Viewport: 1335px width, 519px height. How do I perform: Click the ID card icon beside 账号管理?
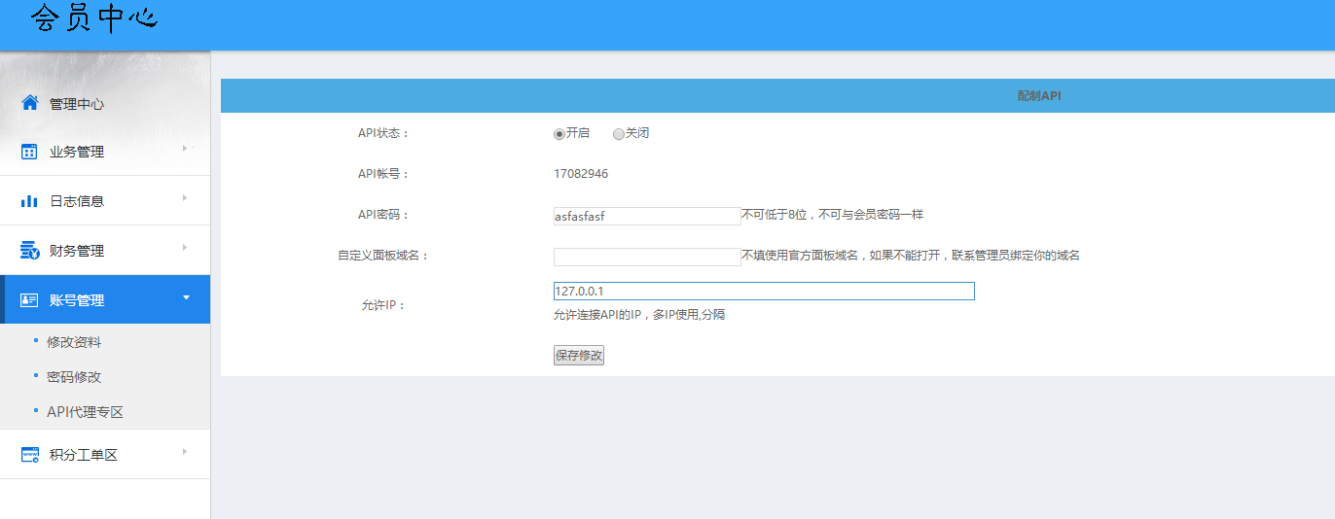pyautogui.click(x=29, y=300)
